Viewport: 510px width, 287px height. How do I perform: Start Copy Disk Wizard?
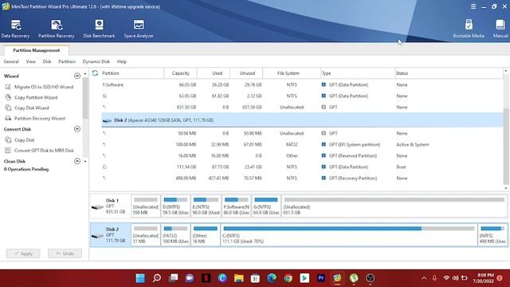(27, 108)
